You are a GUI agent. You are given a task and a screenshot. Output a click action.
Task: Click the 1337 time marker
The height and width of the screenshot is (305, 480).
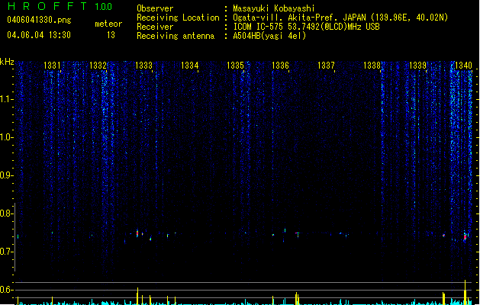pyautogui.click(x=326, y=66)
